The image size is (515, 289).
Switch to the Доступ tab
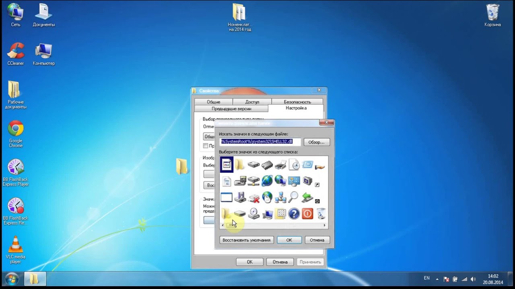252,102
